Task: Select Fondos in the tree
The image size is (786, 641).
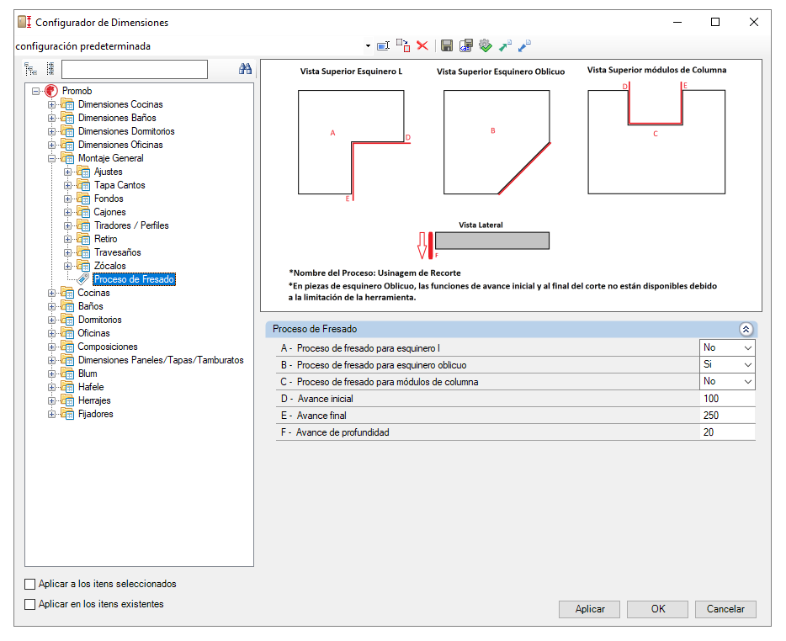Action: [x=109, y=199]
